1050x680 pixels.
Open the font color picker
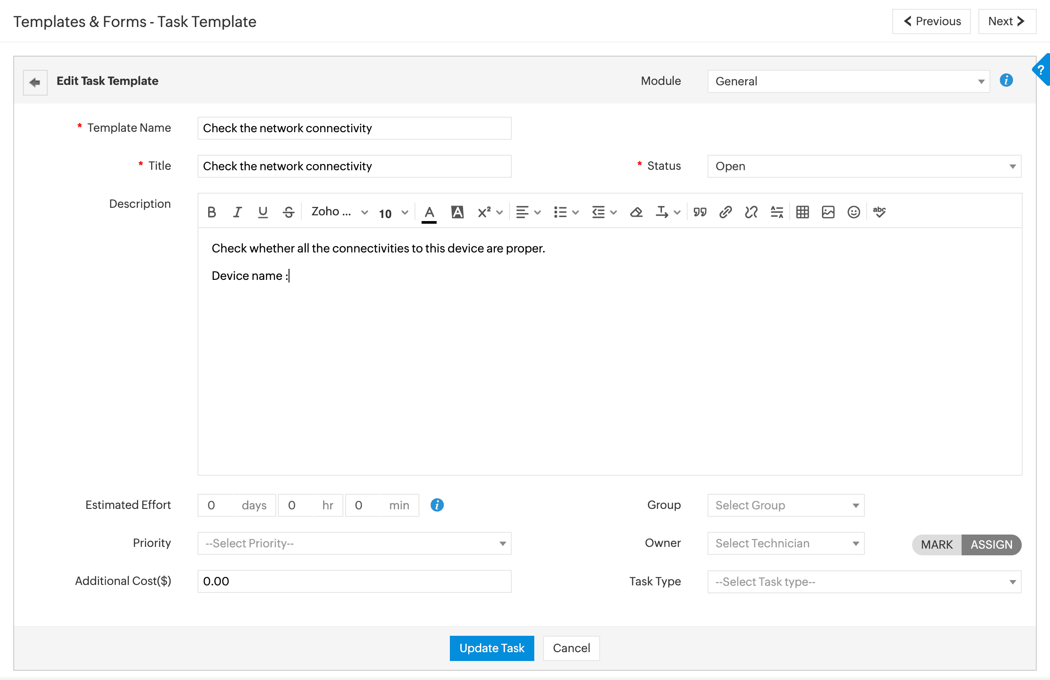[x=429, y=213]
